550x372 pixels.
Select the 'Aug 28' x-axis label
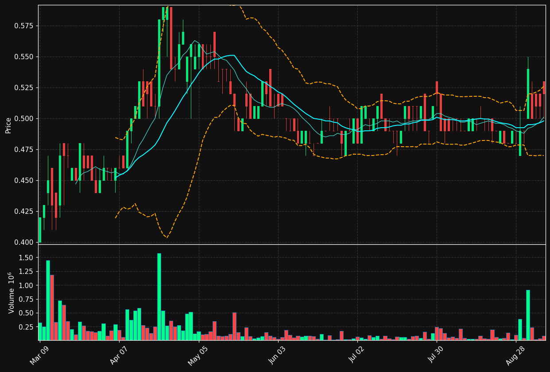515,355
